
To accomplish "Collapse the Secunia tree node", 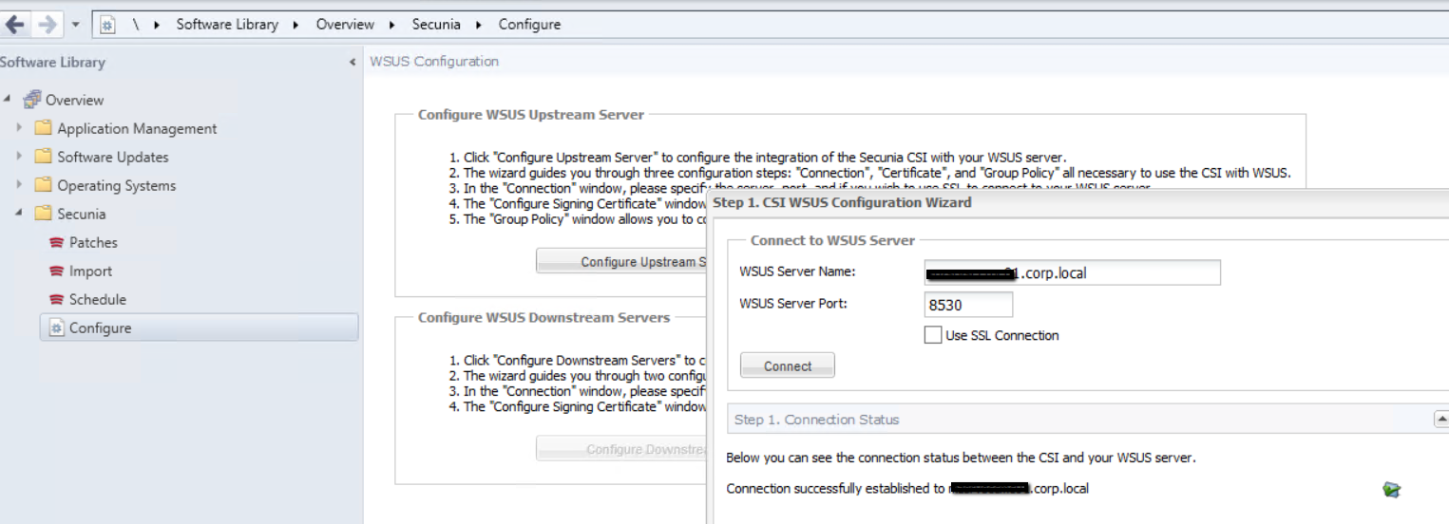I will [x=19, y=213].
